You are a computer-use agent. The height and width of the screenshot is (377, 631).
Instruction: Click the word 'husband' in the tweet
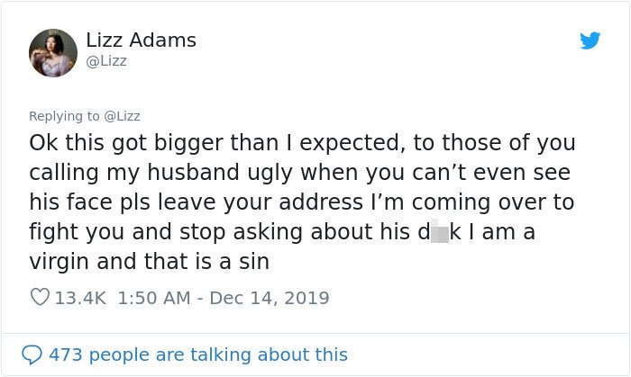point(194,172)
